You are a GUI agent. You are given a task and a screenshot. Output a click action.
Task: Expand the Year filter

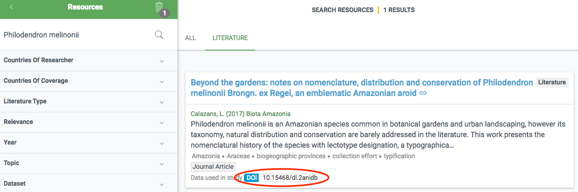(89, 143)
